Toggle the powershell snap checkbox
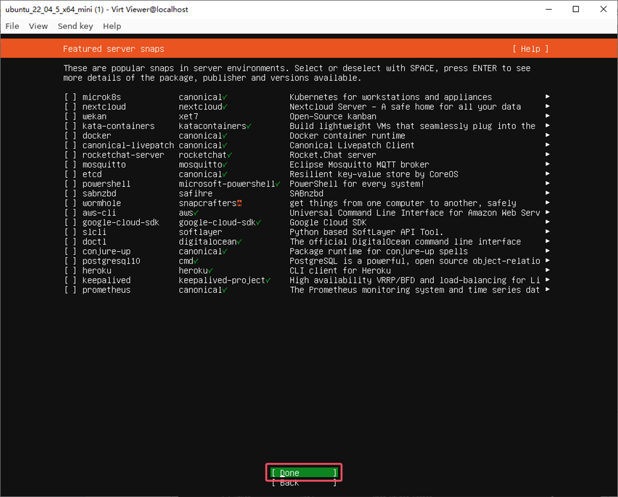618x497 pixels. tap(70, 184)
